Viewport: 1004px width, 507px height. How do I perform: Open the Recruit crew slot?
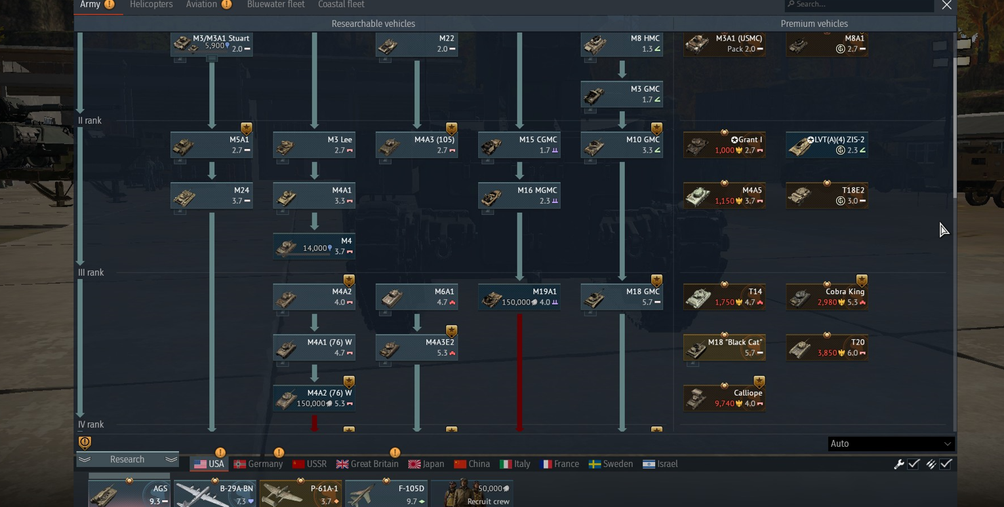pyautogui.click(x=473, y=494)
